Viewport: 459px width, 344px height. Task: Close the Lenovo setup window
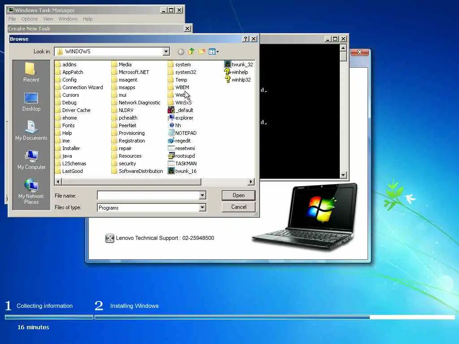(360, 52)
